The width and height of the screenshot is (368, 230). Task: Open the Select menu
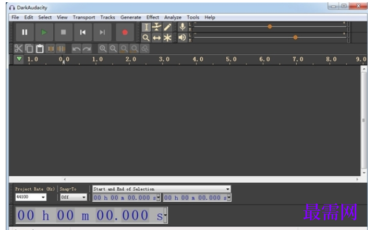coord(45,17)
